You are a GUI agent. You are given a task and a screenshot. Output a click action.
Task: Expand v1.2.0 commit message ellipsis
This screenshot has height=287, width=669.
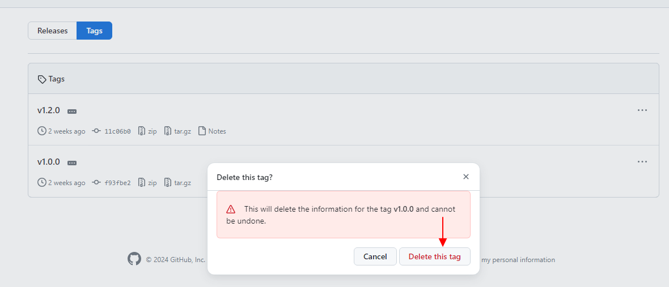tap(72, 112)
